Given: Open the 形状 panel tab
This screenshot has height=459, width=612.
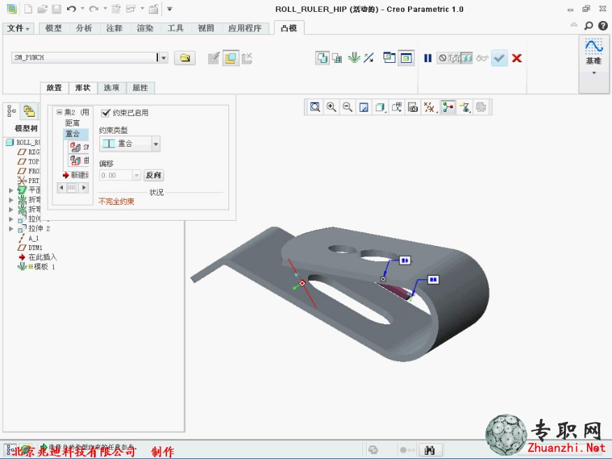Looking at the screenshot, I should pyautogui.click(x=82, y=88).
